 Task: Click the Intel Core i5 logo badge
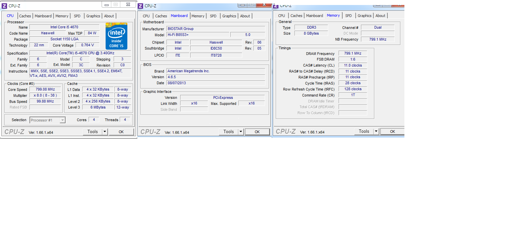[116, 36]
